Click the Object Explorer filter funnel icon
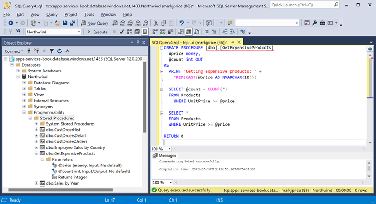 pos(51,51)
